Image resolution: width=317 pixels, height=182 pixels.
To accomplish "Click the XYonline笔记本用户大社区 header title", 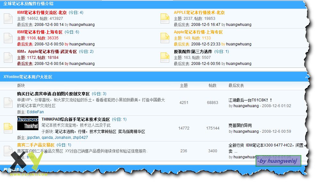I will pyautogui.click(x=28, y=77).
